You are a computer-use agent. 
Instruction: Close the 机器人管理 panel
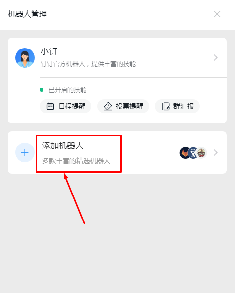[x=217, y=14]
